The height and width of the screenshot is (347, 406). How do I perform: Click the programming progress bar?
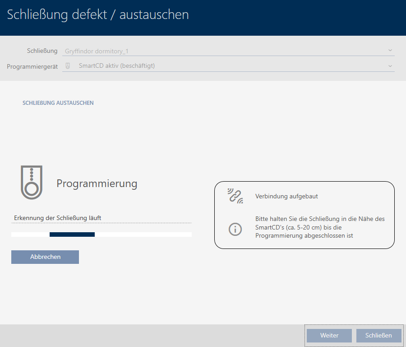coord(101,234)
